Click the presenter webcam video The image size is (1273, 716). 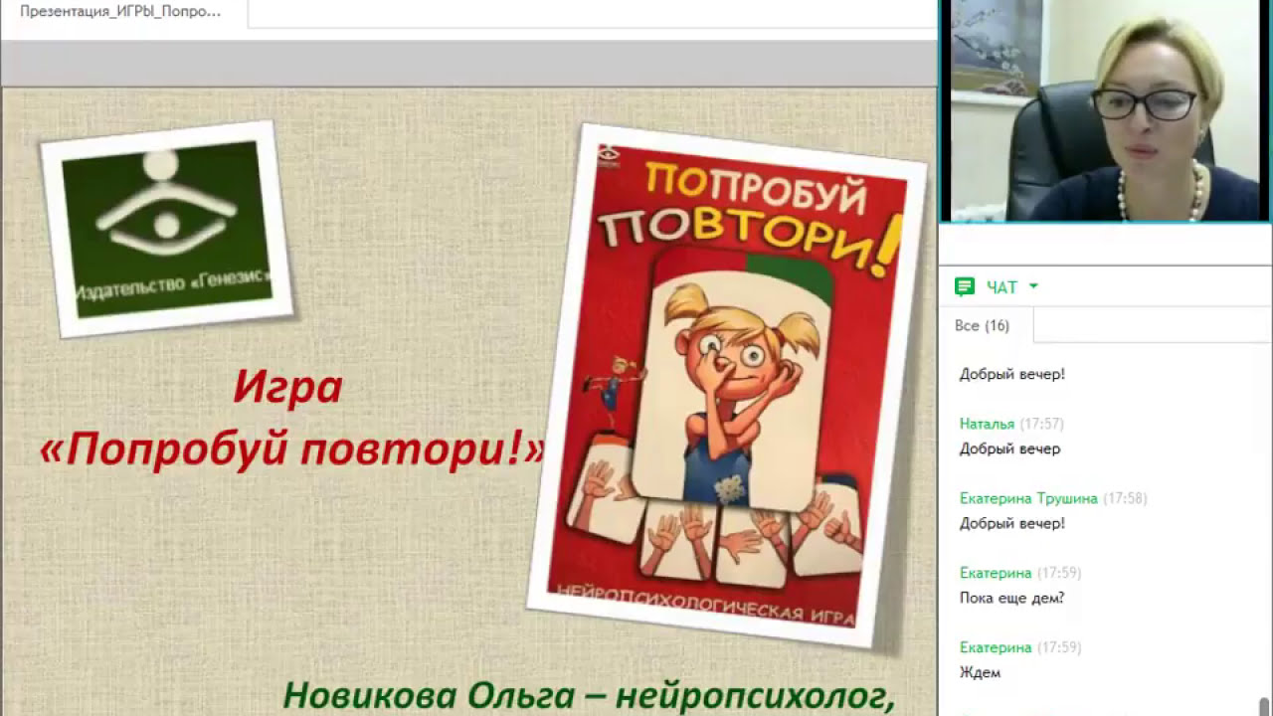[x=1105, y=110]
